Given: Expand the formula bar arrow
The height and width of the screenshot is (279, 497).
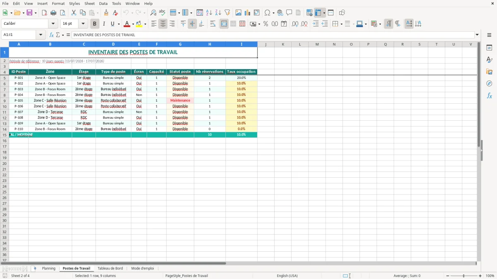Looking at the screenshot, I should 477,35.
